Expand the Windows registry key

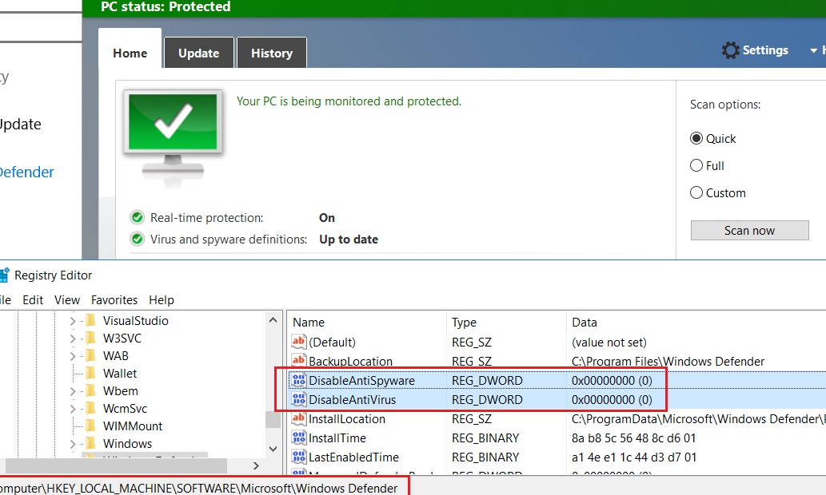pyautogui.click(x=73, y=444)
